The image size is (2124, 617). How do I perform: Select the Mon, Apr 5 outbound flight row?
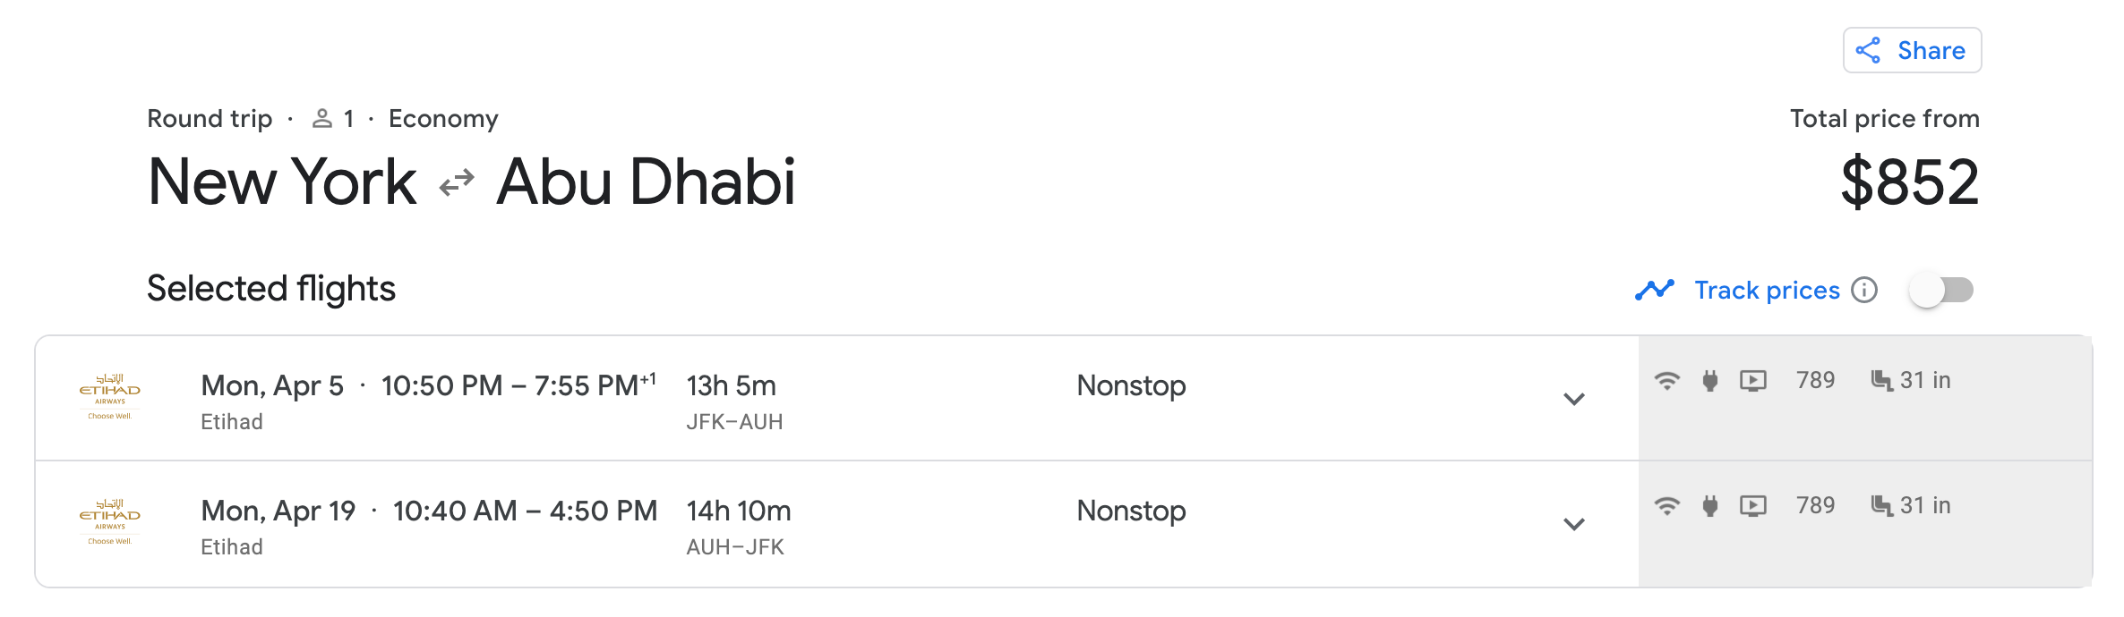point(837,399)
